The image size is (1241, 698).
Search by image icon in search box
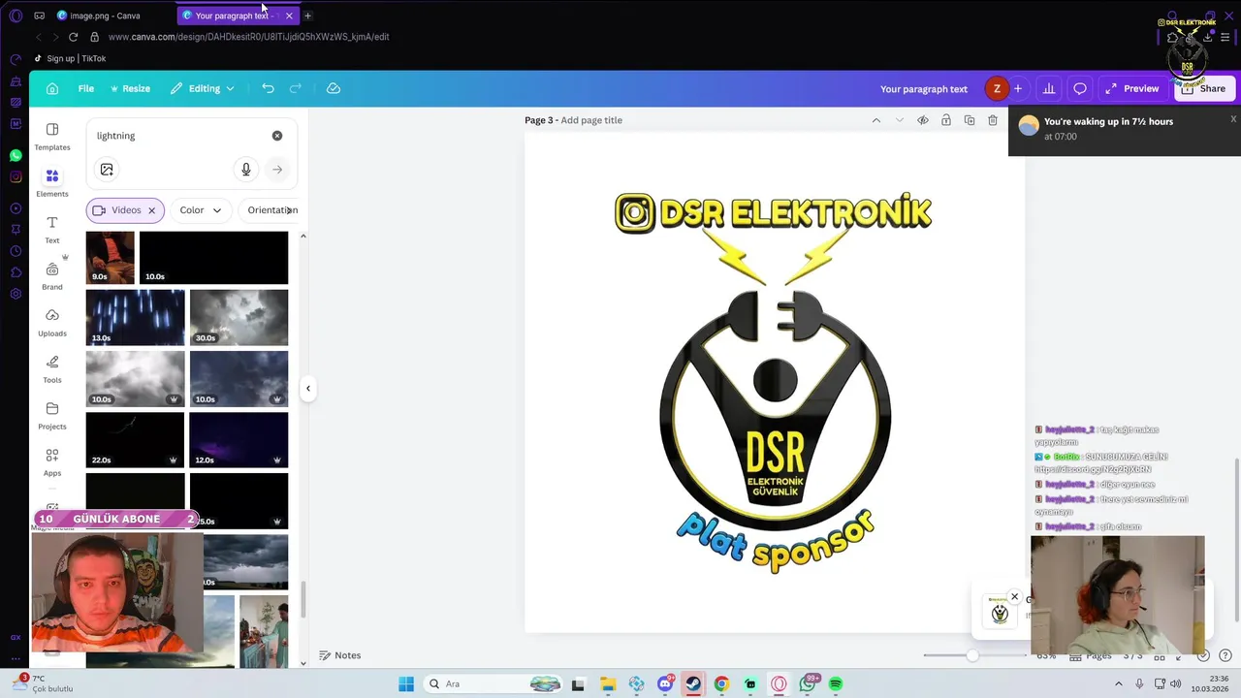(x=107, y=170)
